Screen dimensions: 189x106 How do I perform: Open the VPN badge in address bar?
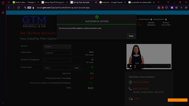pyautogui.click(x=29, y=8)
